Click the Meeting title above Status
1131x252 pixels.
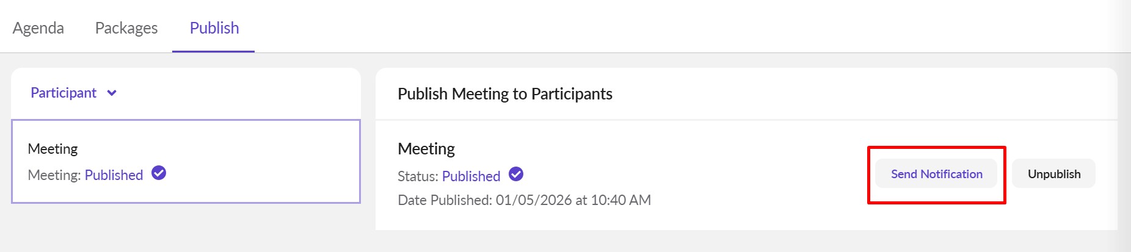426,149
